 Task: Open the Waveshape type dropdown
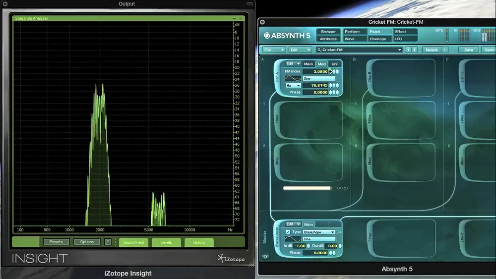point(318,232)
